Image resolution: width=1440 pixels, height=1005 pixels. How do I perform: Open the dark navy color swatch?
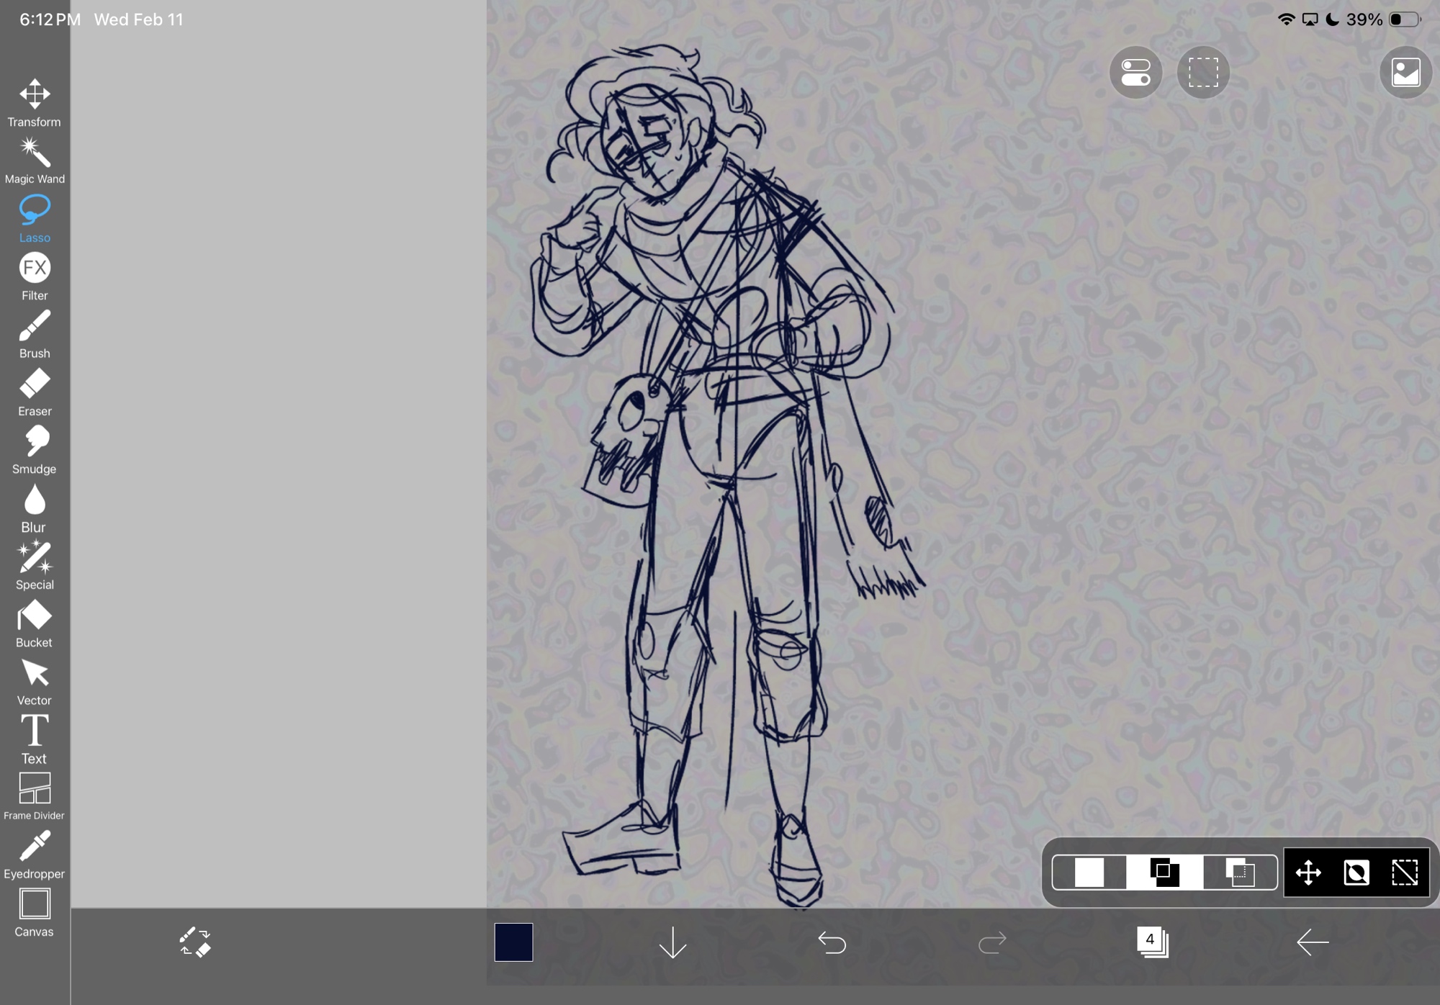pos(513,942)
